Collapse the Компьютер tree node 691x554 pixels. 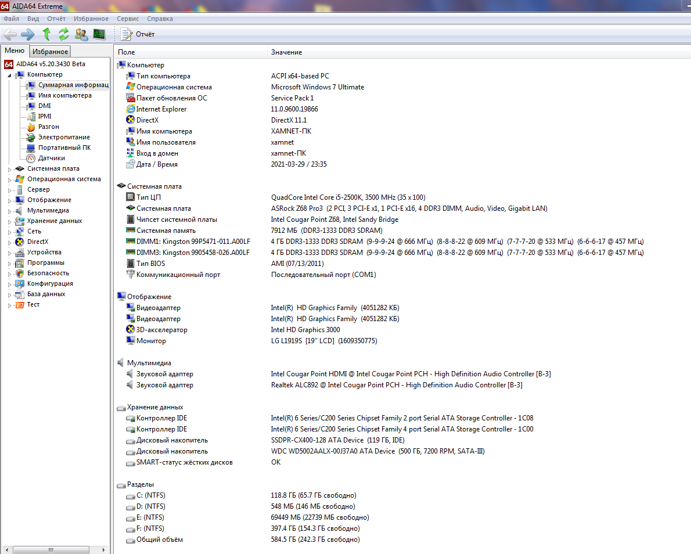9,75
